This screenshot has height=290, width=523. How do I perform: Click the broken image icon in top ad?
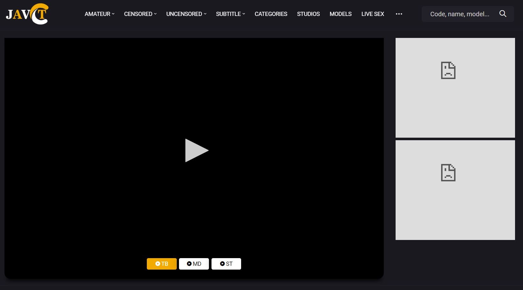coord(448,70)
